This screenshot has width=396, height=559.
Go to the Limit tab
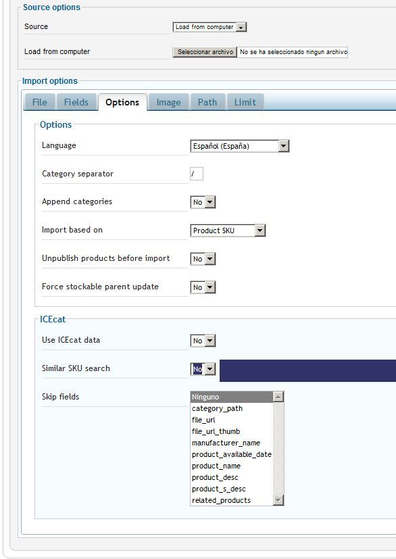tap(245, 102)
